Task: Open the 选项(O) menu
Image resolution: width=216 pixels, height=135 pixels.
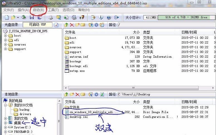Action: click(x=69, y=10)
